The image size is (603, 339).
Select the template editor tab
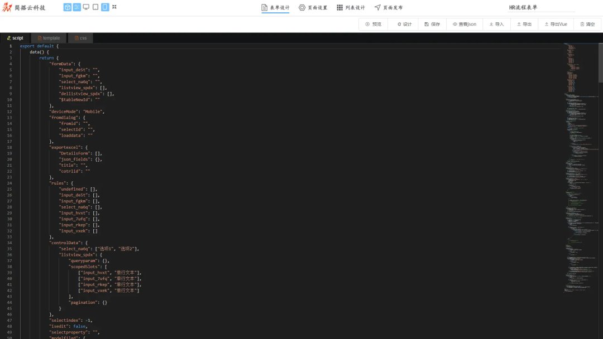click(x=49, y=38)
